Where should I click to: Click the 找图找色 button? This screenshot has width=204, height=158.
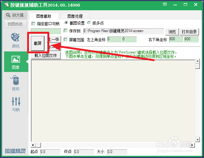pos(15,24)
